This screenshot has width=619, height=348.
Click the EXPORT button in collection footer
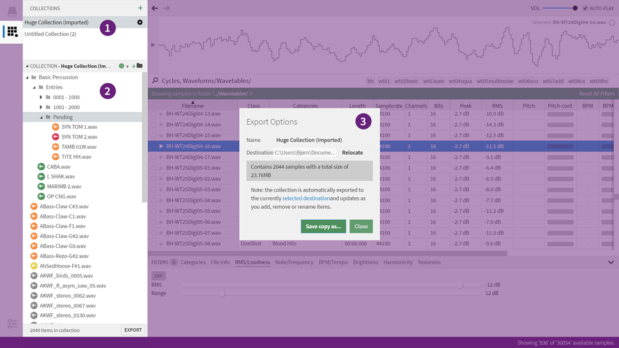[x=133, y=330]
